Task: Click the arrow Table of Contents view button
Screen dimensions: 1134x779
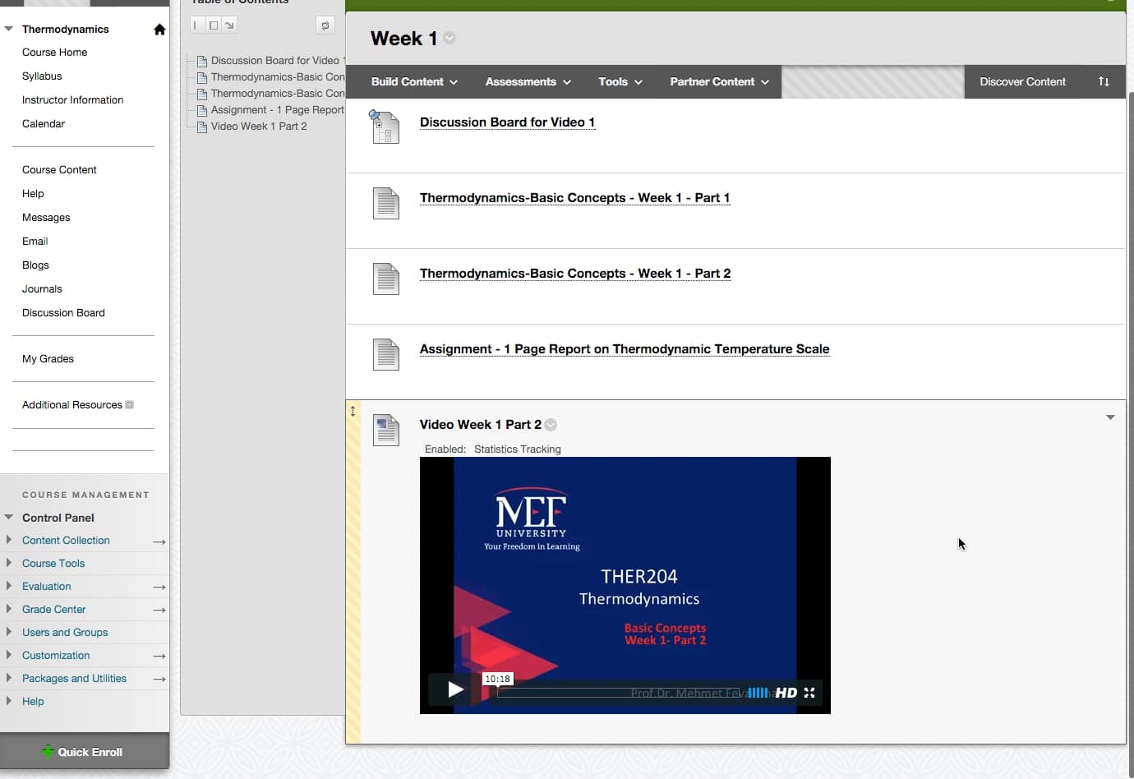Action: [230, 25]
